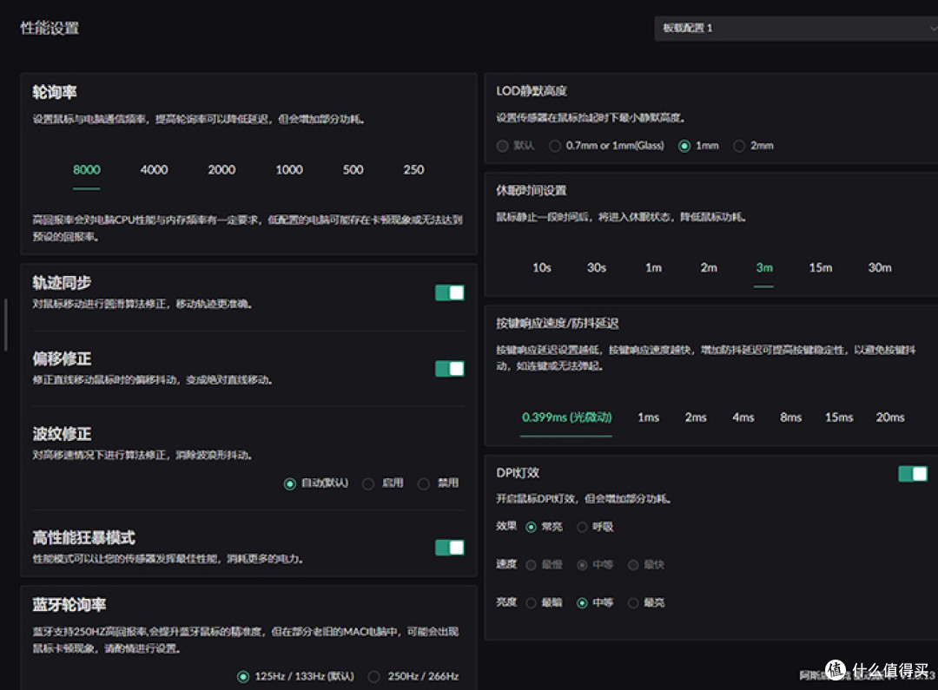
Task: Click the LOD静默高度 heading
Action: pyautogui.click(x=532, y=91)
